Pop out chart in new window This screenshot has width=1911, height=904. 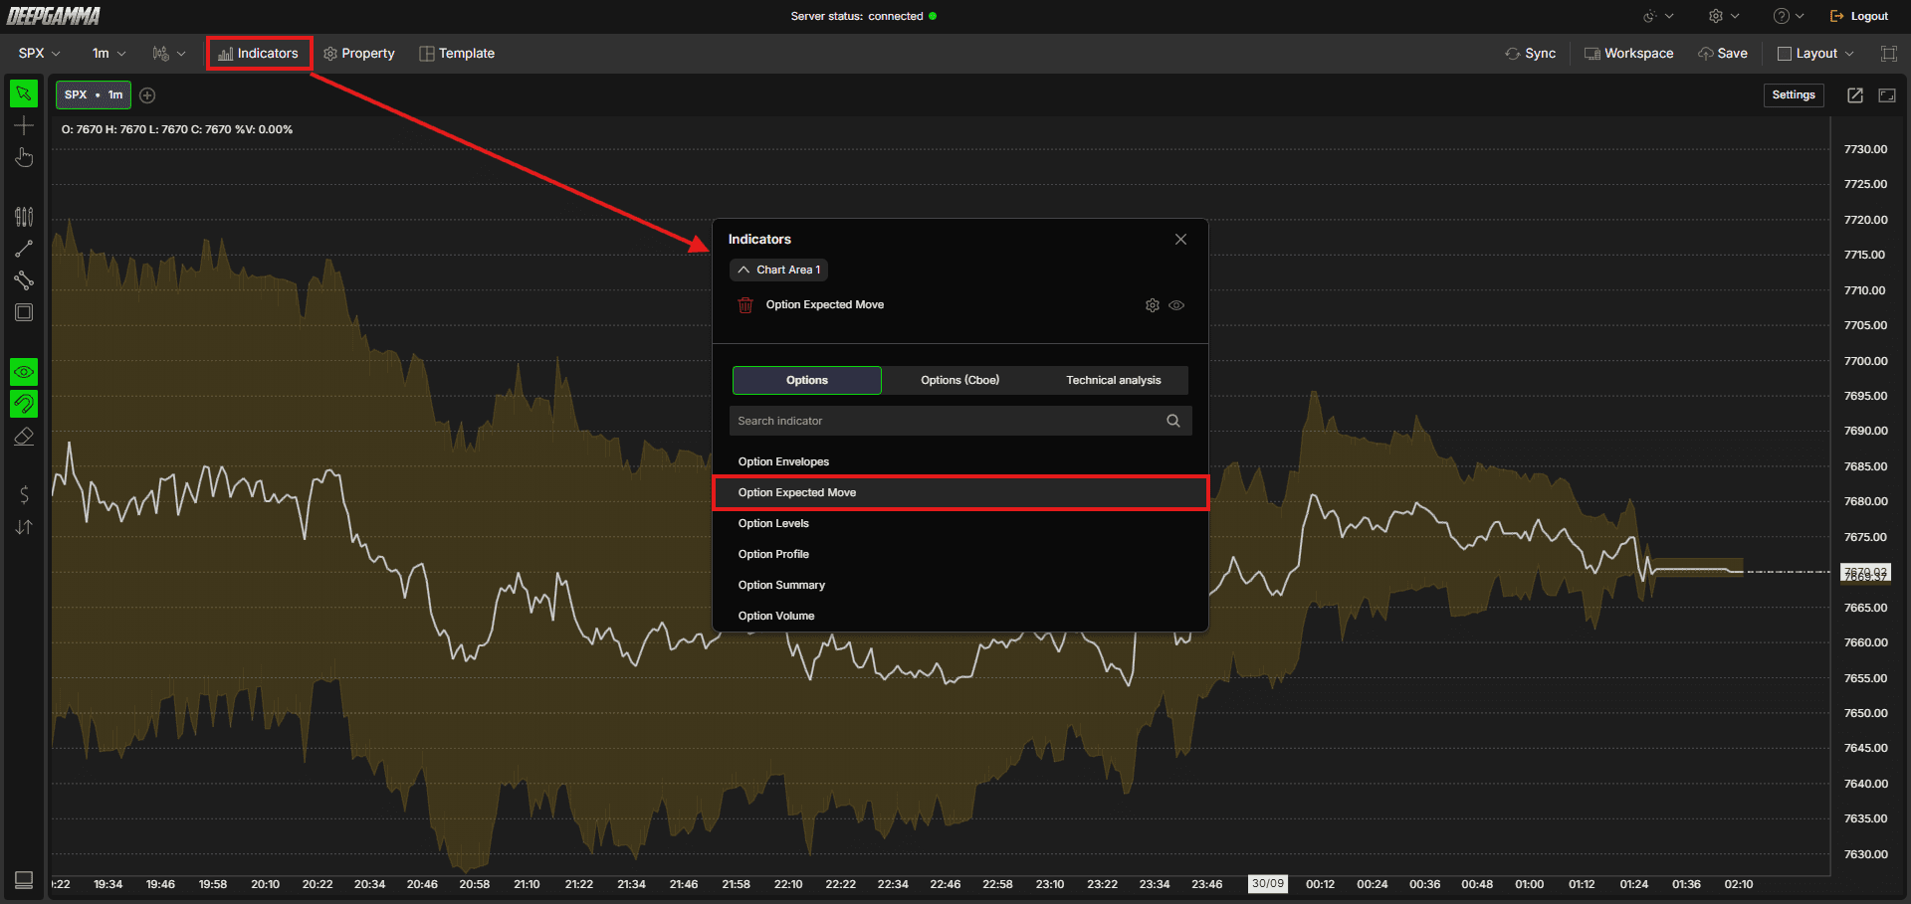pyautogui.click(x=1855, y=95)
